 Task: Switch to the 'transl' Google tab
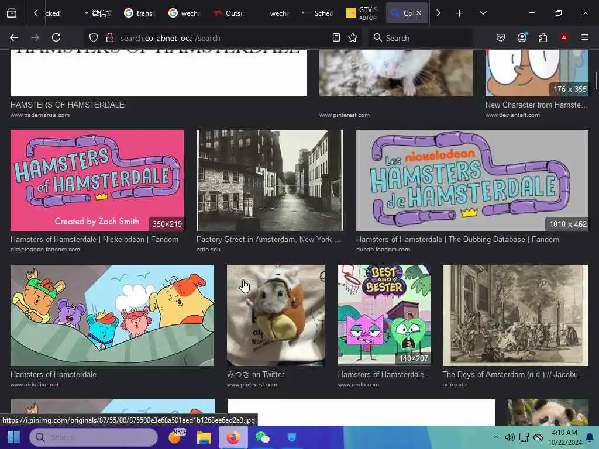point(139,13)
